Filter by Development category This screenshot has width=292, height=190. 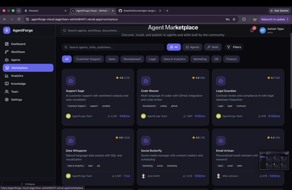click(132, 59)
